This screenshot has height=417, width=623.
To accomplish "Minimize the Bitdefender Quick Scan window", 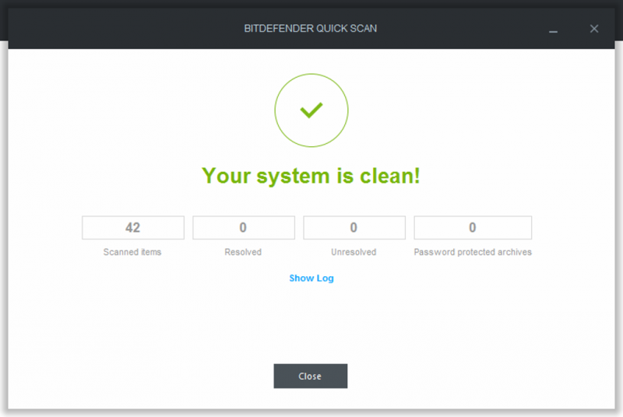I will (553, 31).
